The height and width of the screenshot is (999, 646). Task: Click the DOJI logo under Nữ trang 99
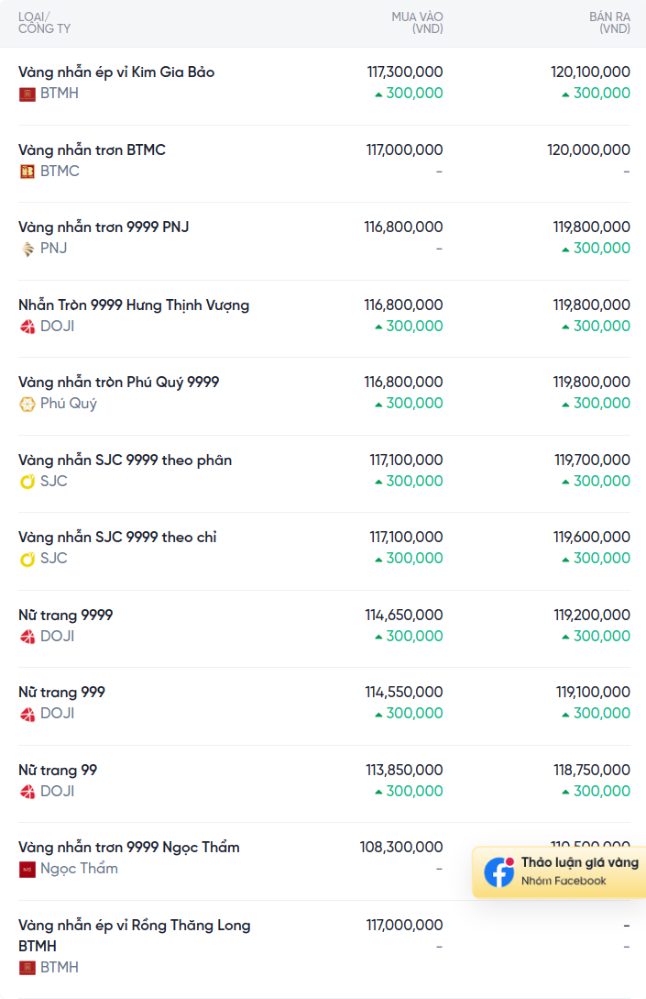27,792
